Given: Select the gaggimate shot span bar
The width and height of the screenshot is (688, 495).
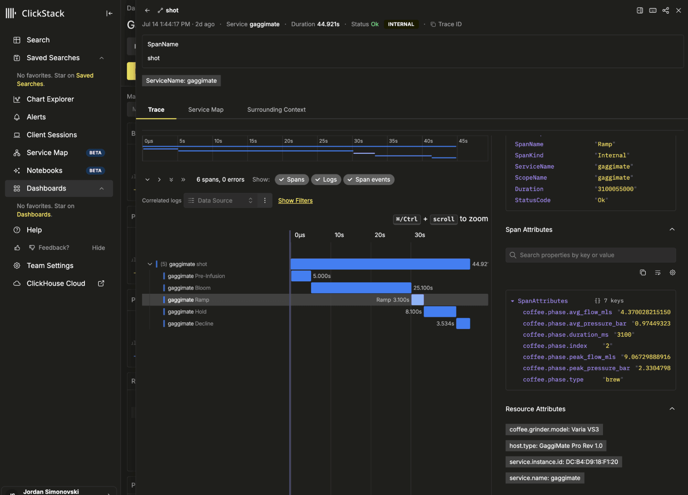Looking at the screenshot, I should (380, 264).
